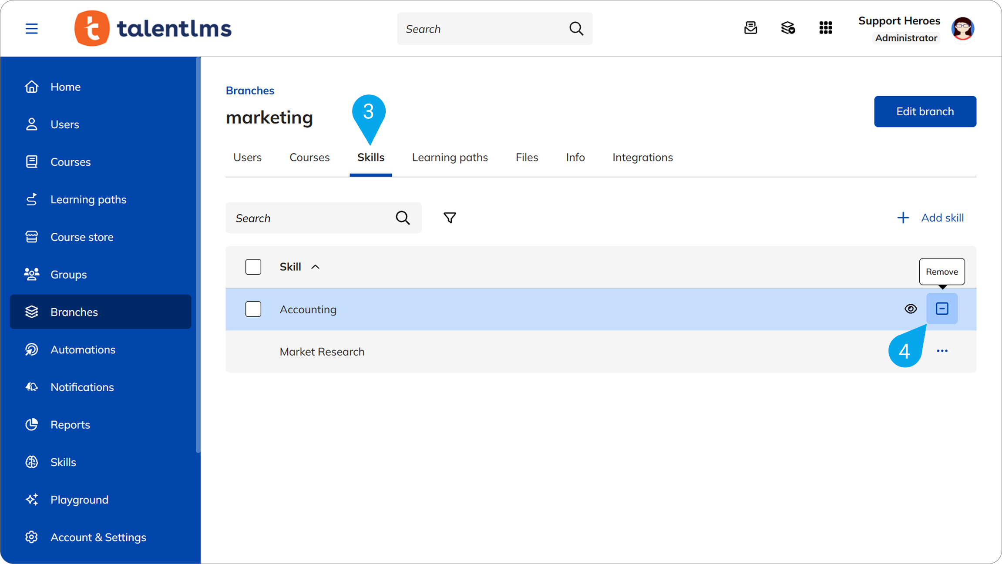This screenshot has height=564, width=1002.
Task: Click the Automations icon
Action: click(x=31, y=349)
